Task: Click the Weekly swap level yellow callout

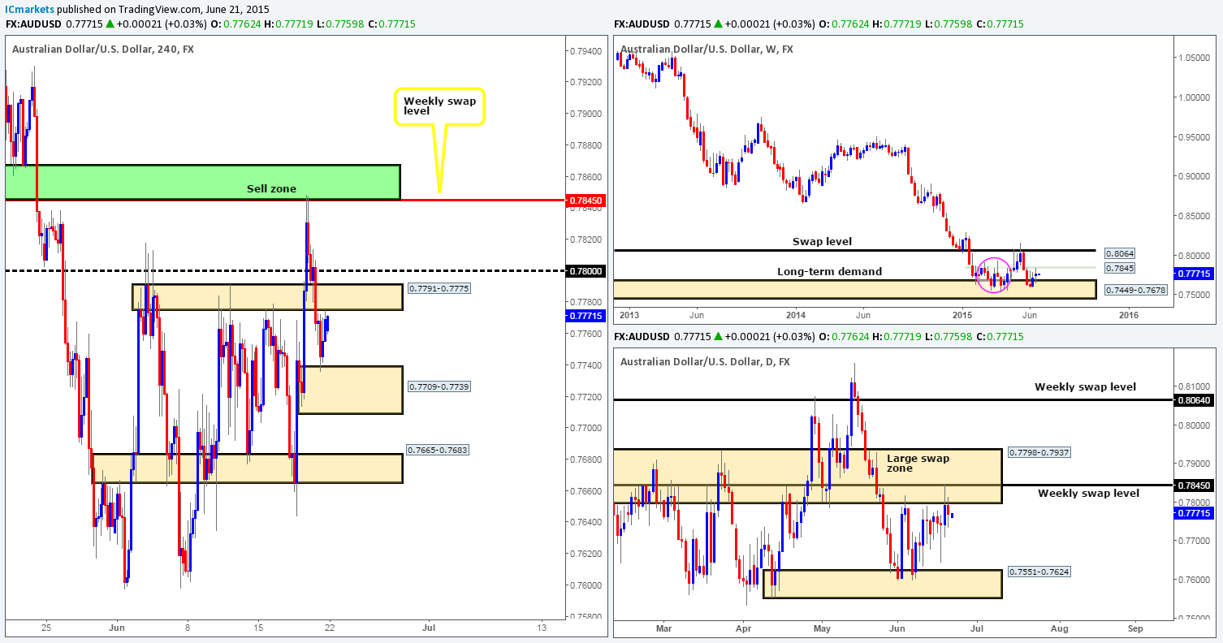Action: [x=439, y=106]
